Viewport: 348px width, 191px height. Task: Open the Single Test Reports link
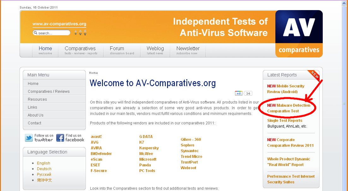pyautogui.click(x=285, y=121)
